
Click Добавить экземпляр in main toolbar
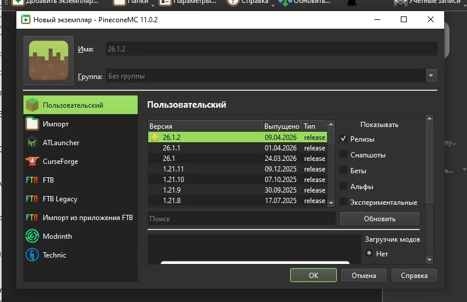(x=55, y=2)
